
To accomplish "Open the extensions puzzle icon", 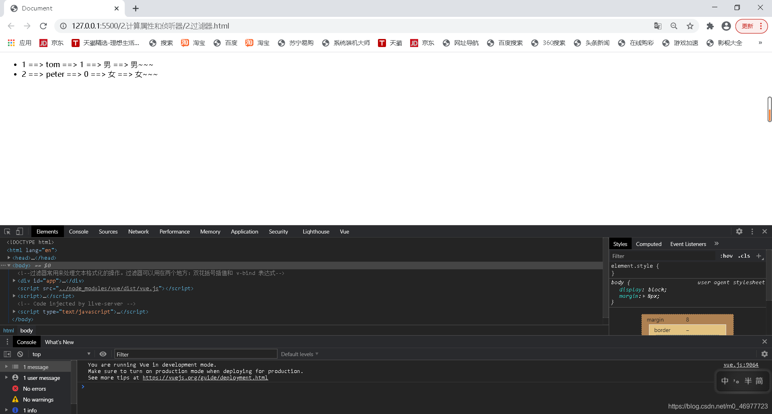I will coord(710,26).
